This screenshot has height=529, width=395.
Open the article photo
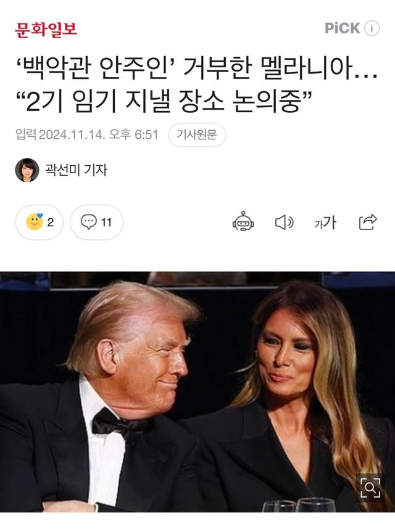[197, 392]
